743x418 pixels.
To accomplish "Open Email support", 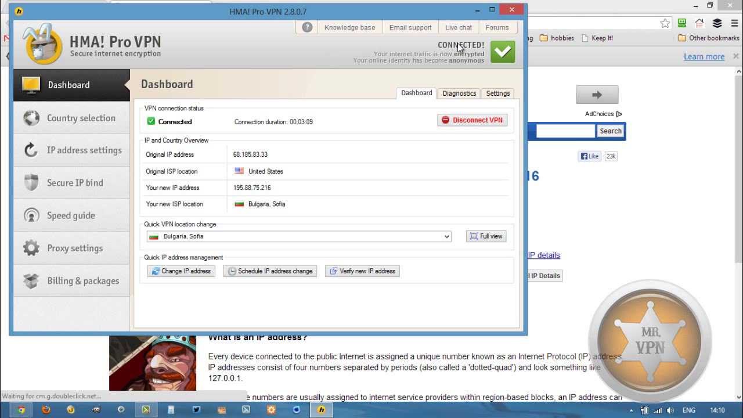I will tap(410, 27).
